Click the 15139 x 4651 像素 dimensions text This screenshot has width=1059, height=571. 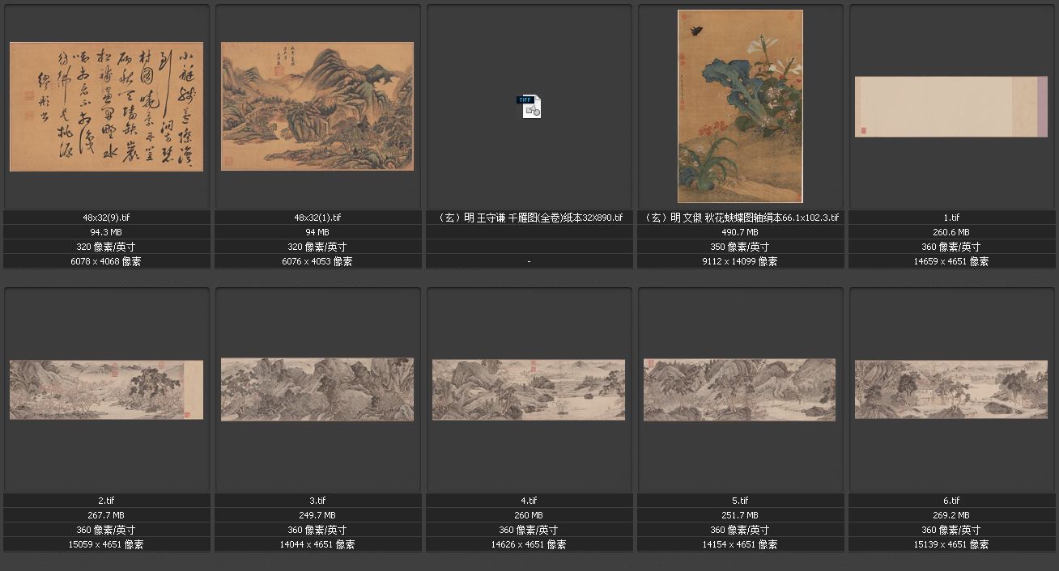coord(951,544)
